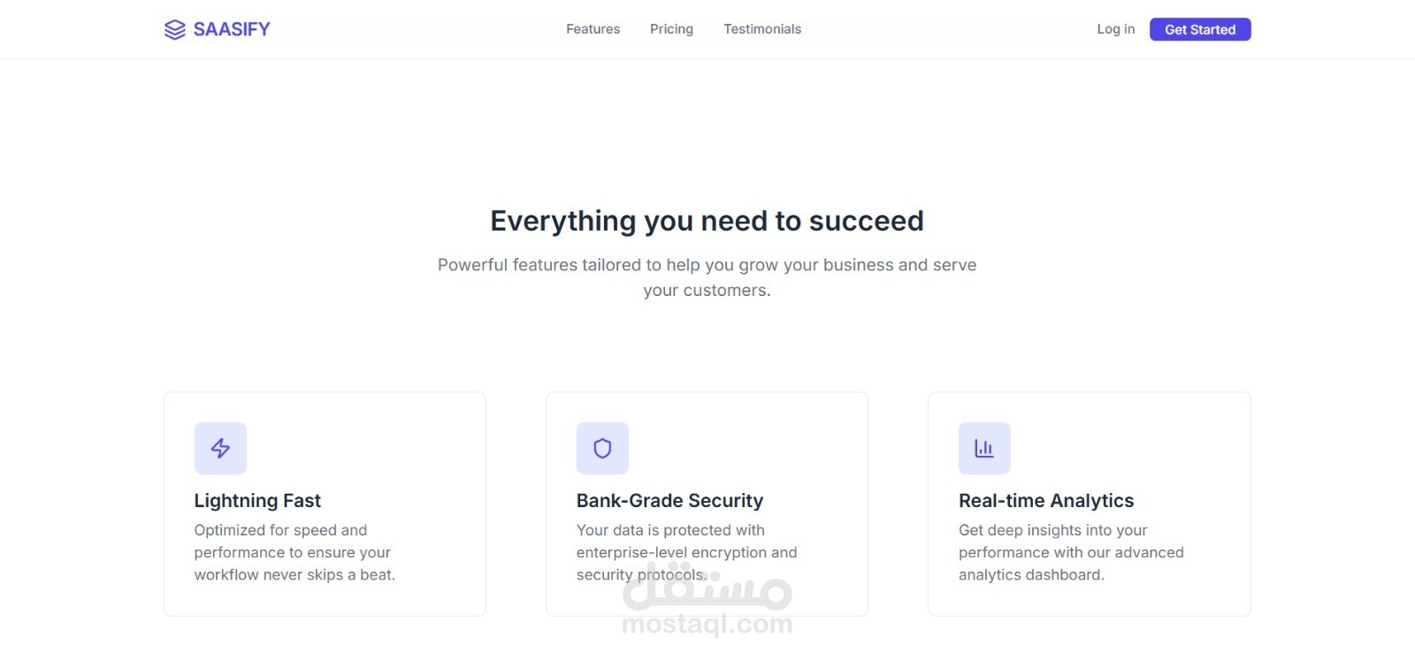Select the Real-time Analytics card title
The height and width of the screenshot is (652, 1415).
[1046, 501]
